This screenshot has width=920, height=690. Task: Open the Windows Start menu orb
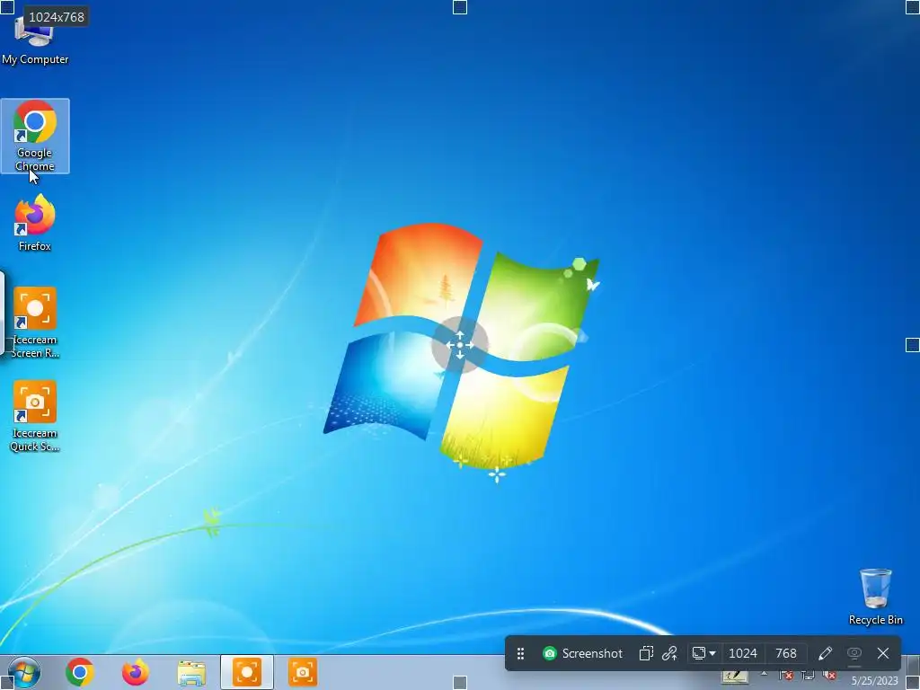click(x=24, y=672)
